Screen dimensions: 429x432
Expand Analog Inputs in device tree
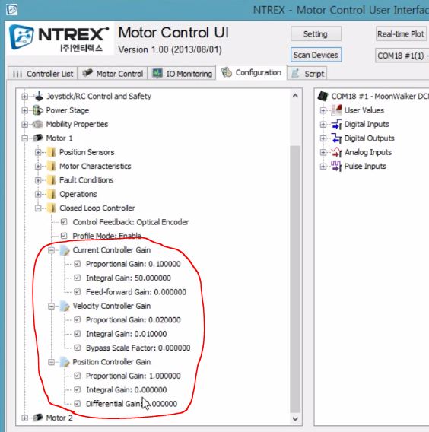323,152
